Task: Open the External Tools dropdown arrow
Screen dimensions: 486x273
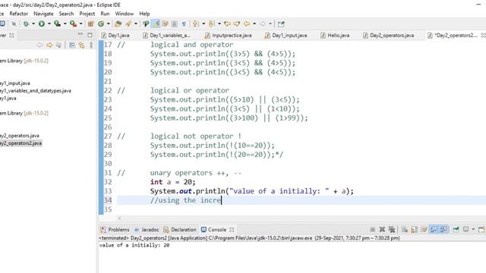Action: (x=80, y=24)
